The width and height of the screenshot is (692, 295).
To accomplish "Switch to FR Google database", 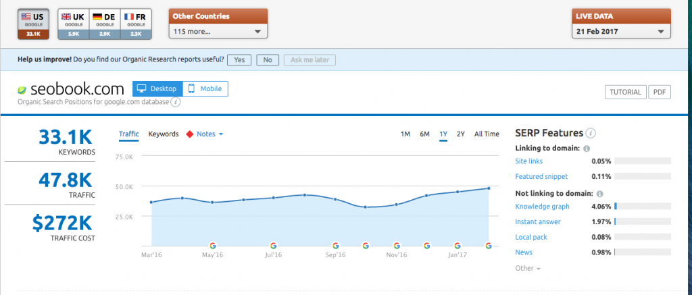I will point(136,24).
